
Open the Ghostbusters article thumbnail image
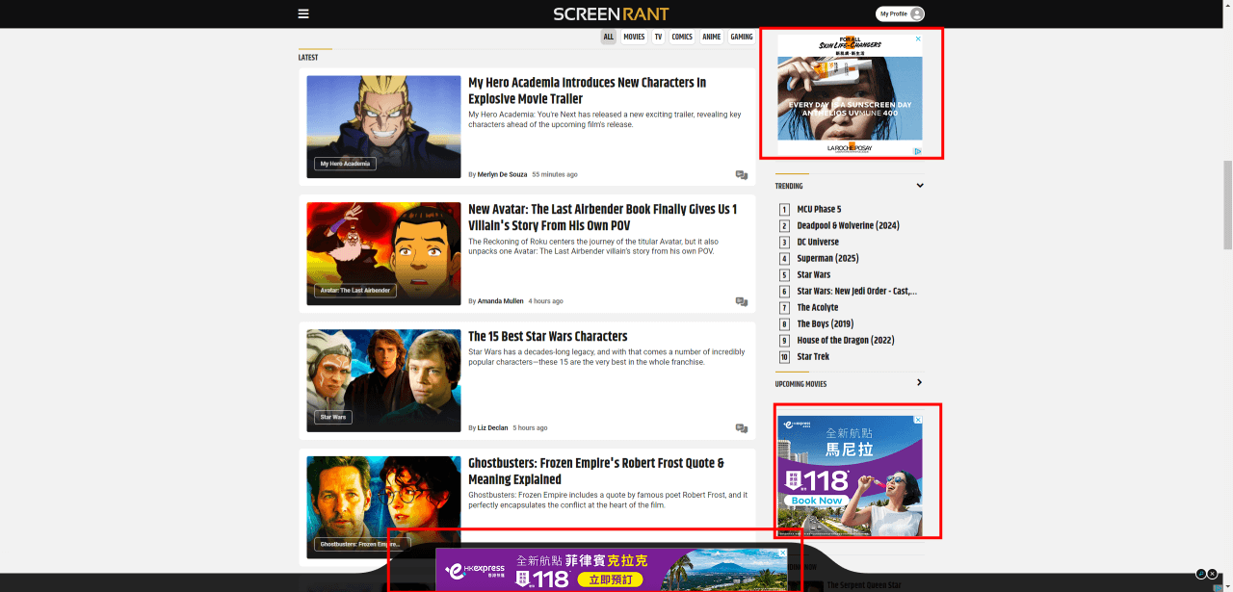[383, 508]
